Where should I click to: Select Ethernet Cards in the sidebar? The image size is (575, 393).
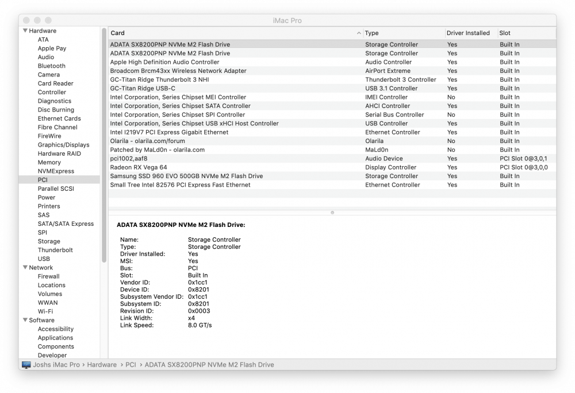click(59, 119)
